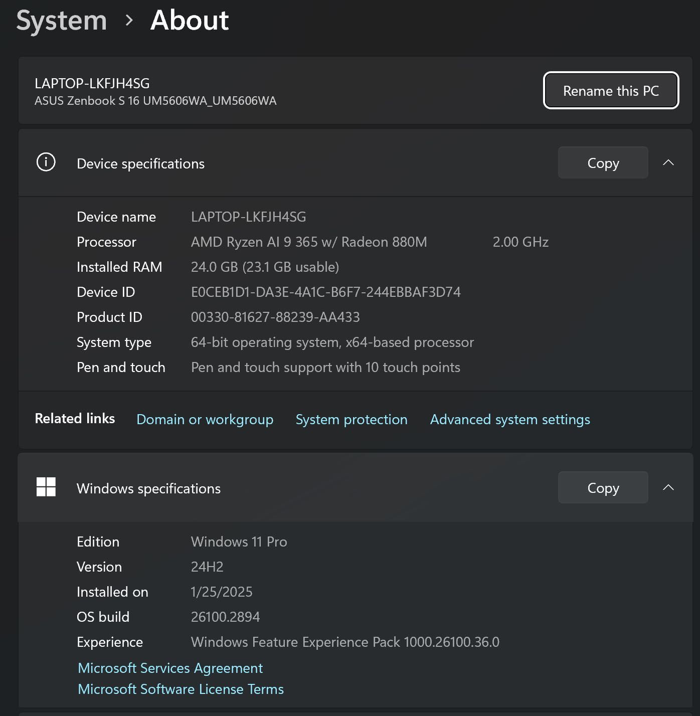The image size is (700, 716).
Task: Click the Device name label
Action: click(116, 217)
